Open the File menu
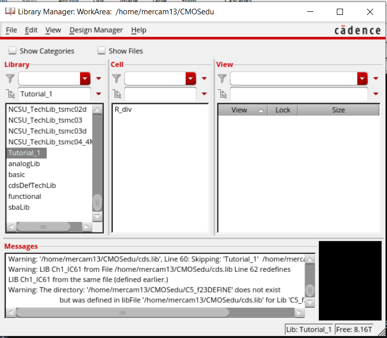 pos(11,30)
